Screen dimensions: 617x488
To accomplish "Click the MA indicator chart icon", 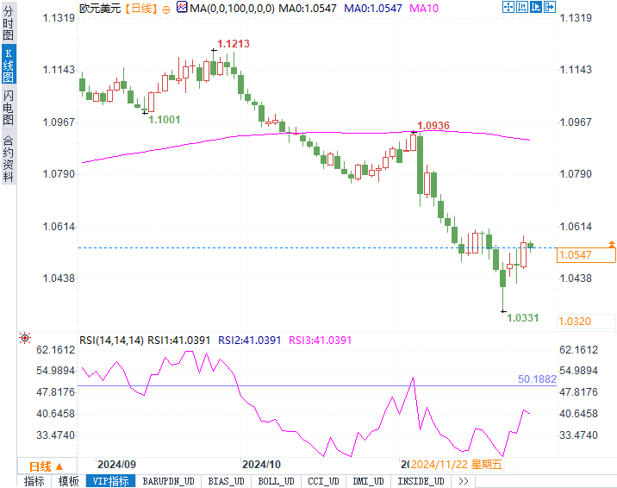I will 182,7.
